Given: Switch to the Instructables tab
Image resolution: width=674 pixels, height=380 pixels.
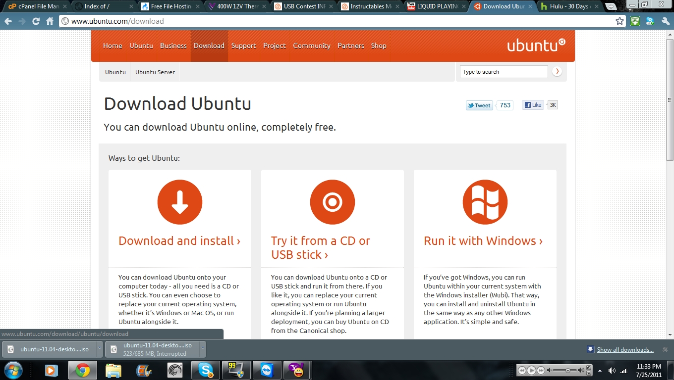Looking at the screenshot, I should (x=369, y=6).
